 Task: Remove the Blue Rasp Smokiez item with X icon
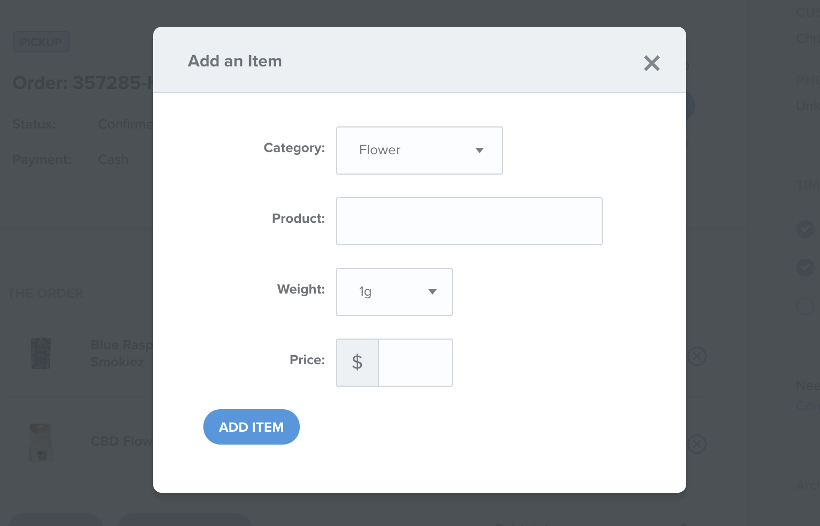coord(696,356)
